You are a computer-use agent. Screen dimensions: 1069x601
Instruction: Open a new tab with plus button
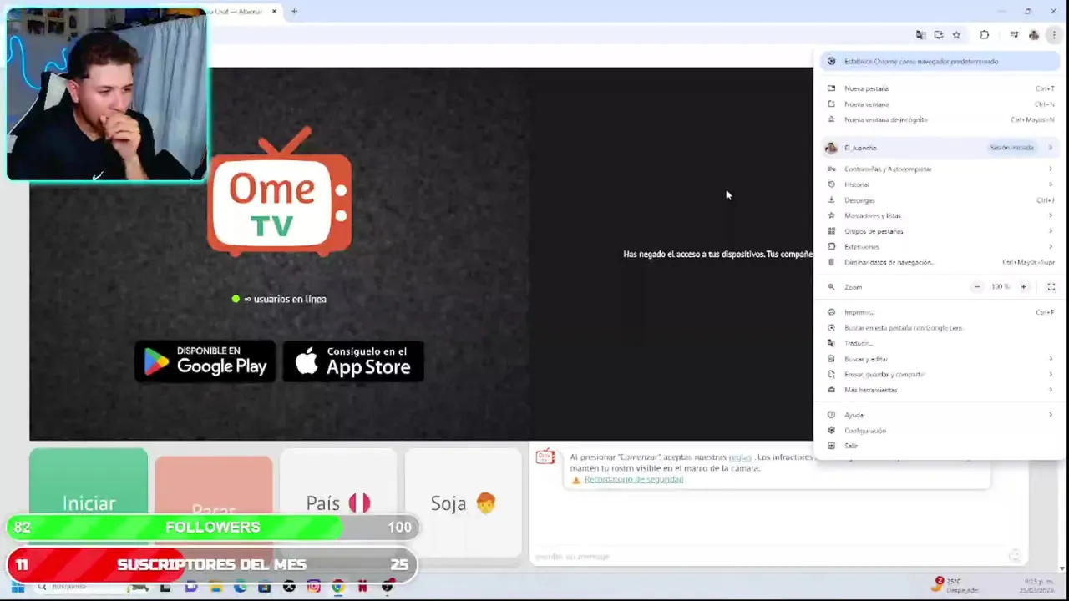pyautogui.click(x=294, y=12)
